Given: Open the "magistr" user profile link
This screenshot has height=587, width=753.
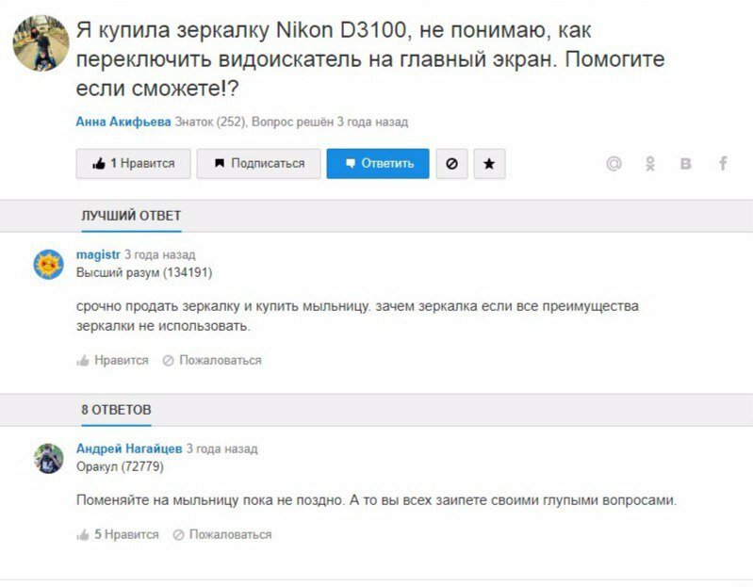Looking at the screenshot, I should tap(97, 254).
